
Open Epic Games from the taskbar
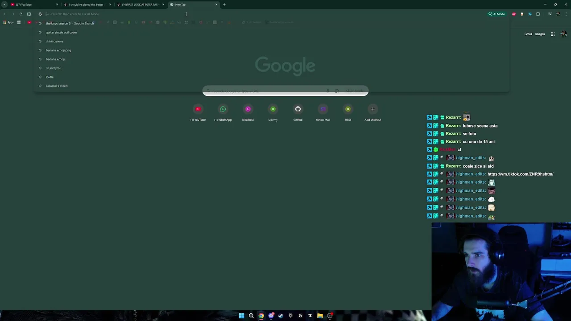pos(290,316)
